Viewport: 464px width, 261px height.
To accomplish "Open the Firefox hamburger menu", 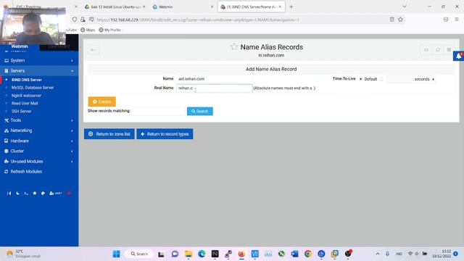I will (457, 20).
